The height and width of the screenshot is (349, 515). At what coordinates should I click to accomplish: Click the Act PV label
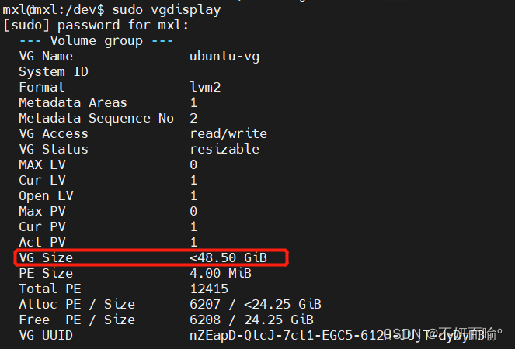43,243
